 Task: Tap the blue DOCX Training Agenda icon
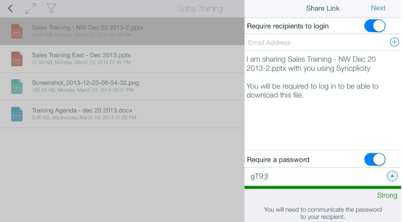[x=17, y=114]
